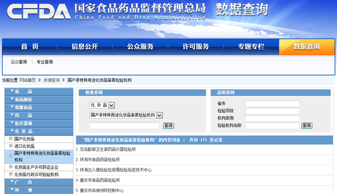
Task: Open the 医疗器械 sidebar category
Action: [x=39, y=123]
